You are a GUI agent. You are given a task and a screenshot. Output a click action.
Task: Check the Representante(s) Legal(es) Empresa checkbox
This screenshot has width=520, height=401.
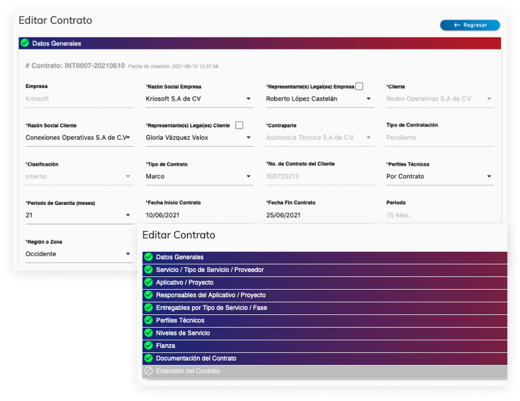point(360,85)
